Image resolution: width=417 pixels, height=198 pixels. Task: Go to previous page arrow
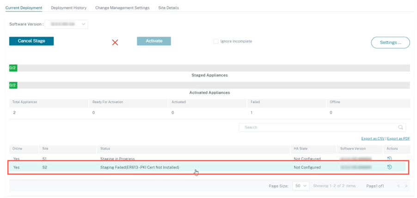pos(398,186)
